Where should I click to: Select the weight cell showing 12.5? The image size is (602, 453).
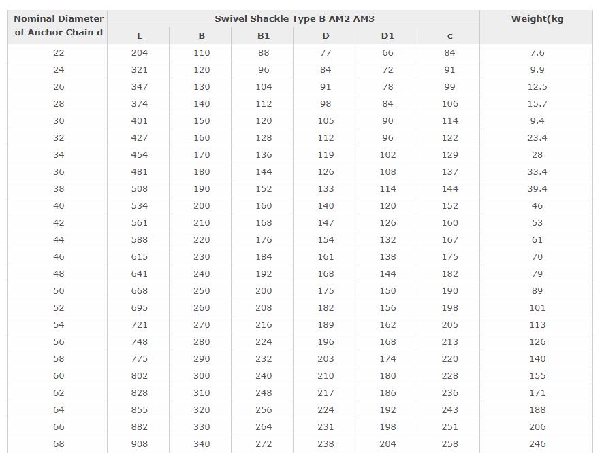537,86
